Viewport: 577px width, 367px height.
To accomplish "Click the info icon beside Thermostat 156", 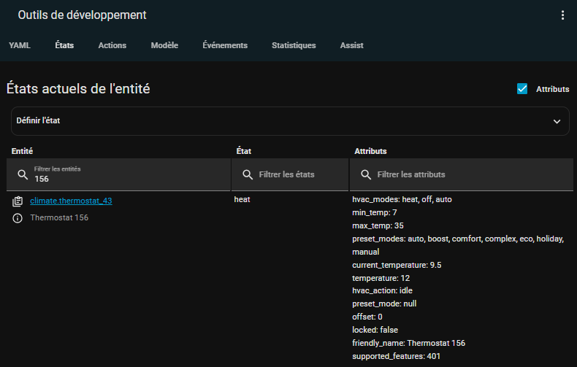I will (x=18, y=218).
